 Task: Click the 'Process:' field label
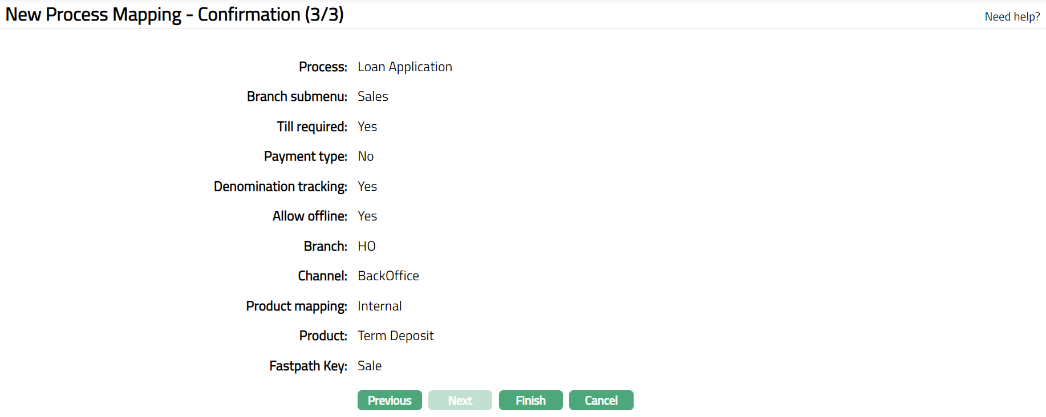(323, 67)
